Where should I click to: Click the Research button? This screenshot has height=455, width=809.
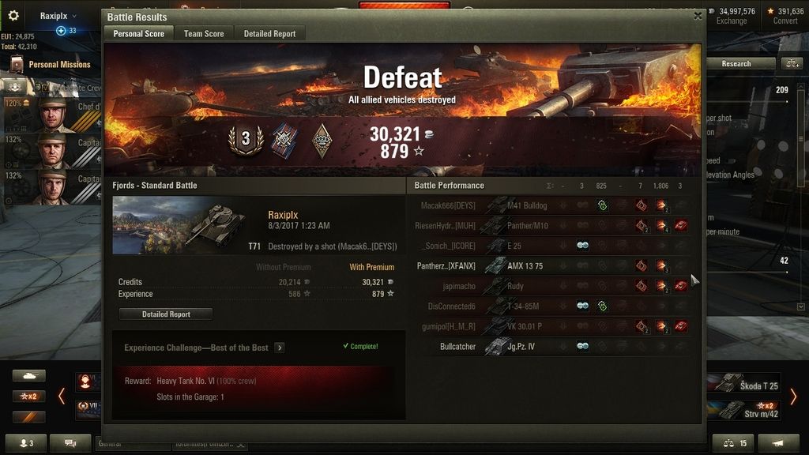coord(736,64)
